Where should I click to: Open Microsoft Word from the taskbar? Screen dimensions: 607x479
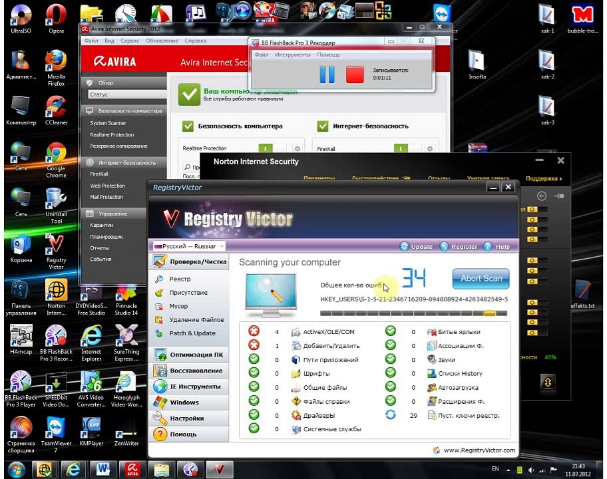[102, 469]
